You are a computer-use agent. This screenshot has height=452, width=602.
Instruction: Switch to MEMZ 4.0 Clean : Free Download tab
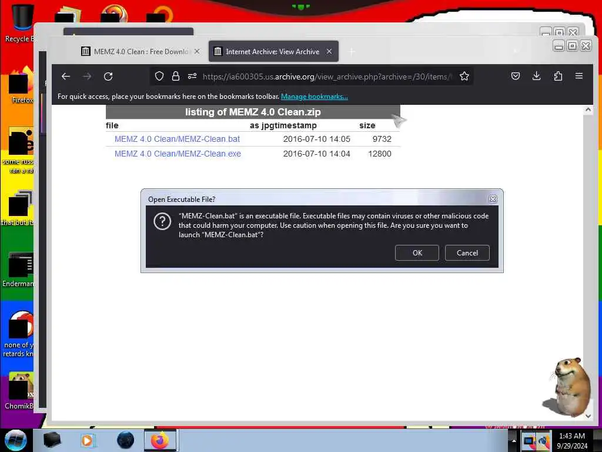pyautogui.click(x=141, y=52)
